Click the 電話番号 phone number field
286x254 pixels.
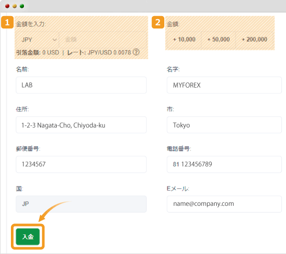224,164
